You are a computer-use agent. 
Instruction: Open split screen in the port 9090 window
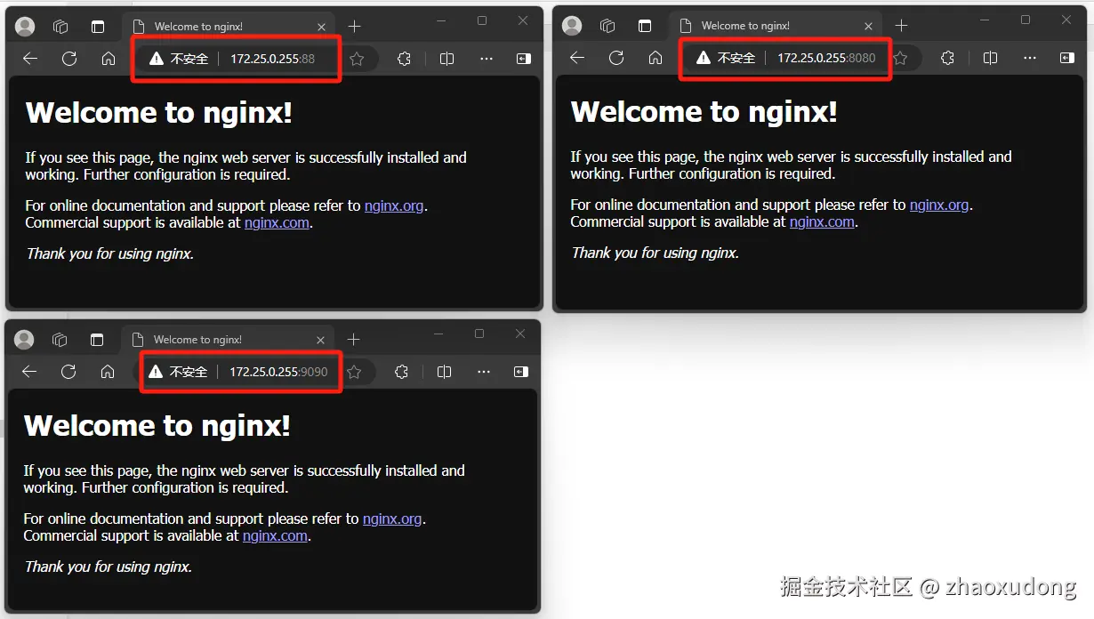click(x=445, y=372)
